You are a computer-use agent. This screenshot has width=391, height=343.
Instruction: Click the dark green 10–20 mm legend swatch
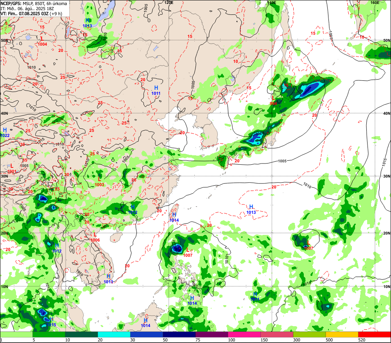click(x=82, y=334)
